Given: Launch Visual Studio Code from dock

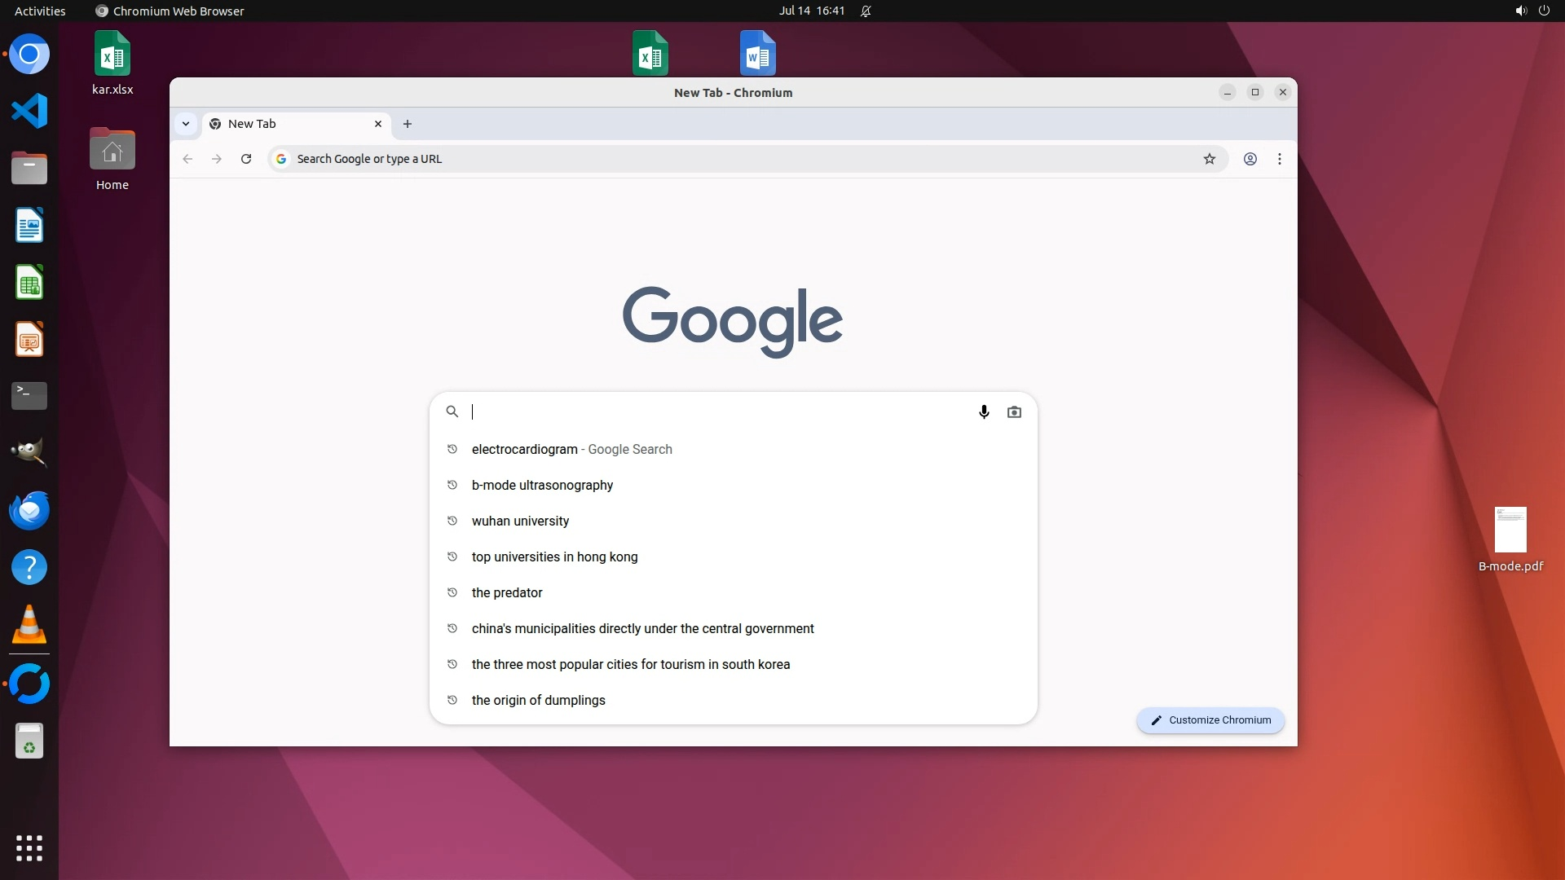Looking at the screenshot, I should click(29, 111).
